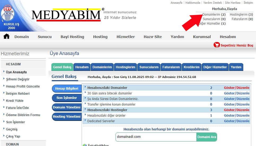This screenshot has height=146, width=256.
Task: Click Domainlerim (2) in the user panel
Action: [x=214, y=15]
